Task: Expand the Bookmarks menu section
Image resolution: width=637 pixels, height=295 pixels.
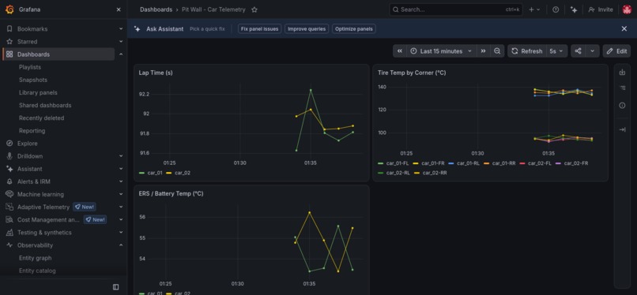Action: (x=121, y=28)
